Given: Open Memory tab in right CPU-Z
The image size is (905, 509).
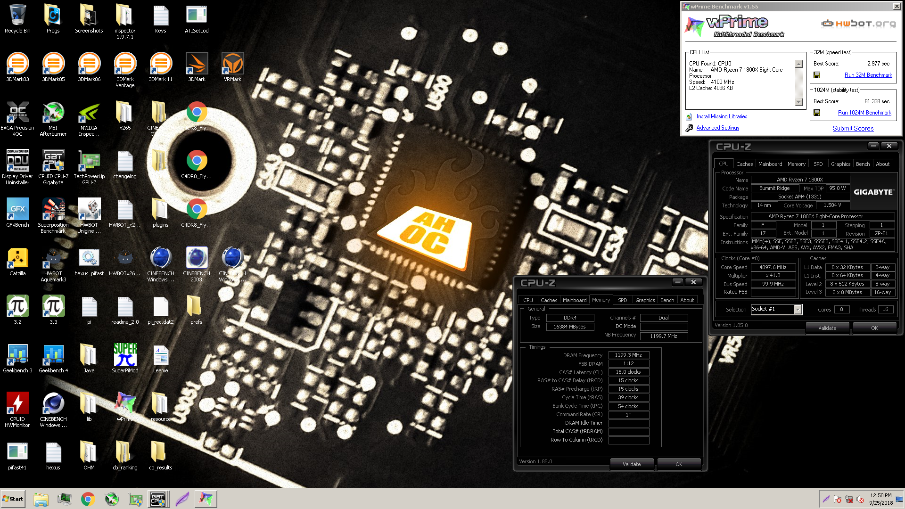Looking at the screenshot, I should (x=796, y=164).
